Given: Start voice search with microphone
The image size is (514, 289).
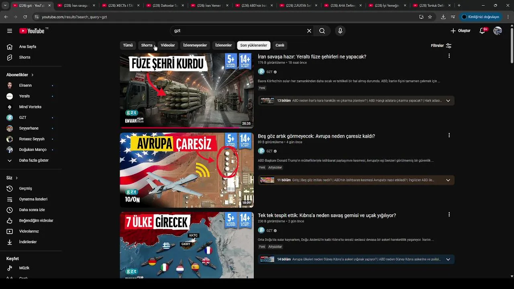Looking at the screenshot, I should (340, 31).
